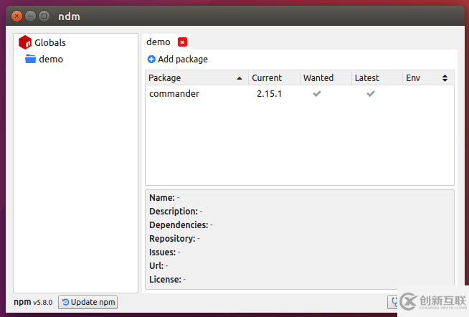Sort by Package column arrow
Viewport: 469px width, 317px height.
click(x=240, y=78)
